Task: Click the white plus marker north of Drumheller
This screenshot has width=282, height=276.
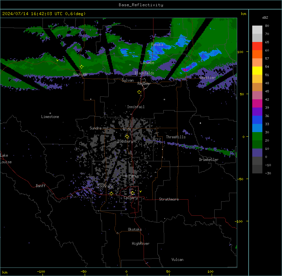Action: coord(200,123)
